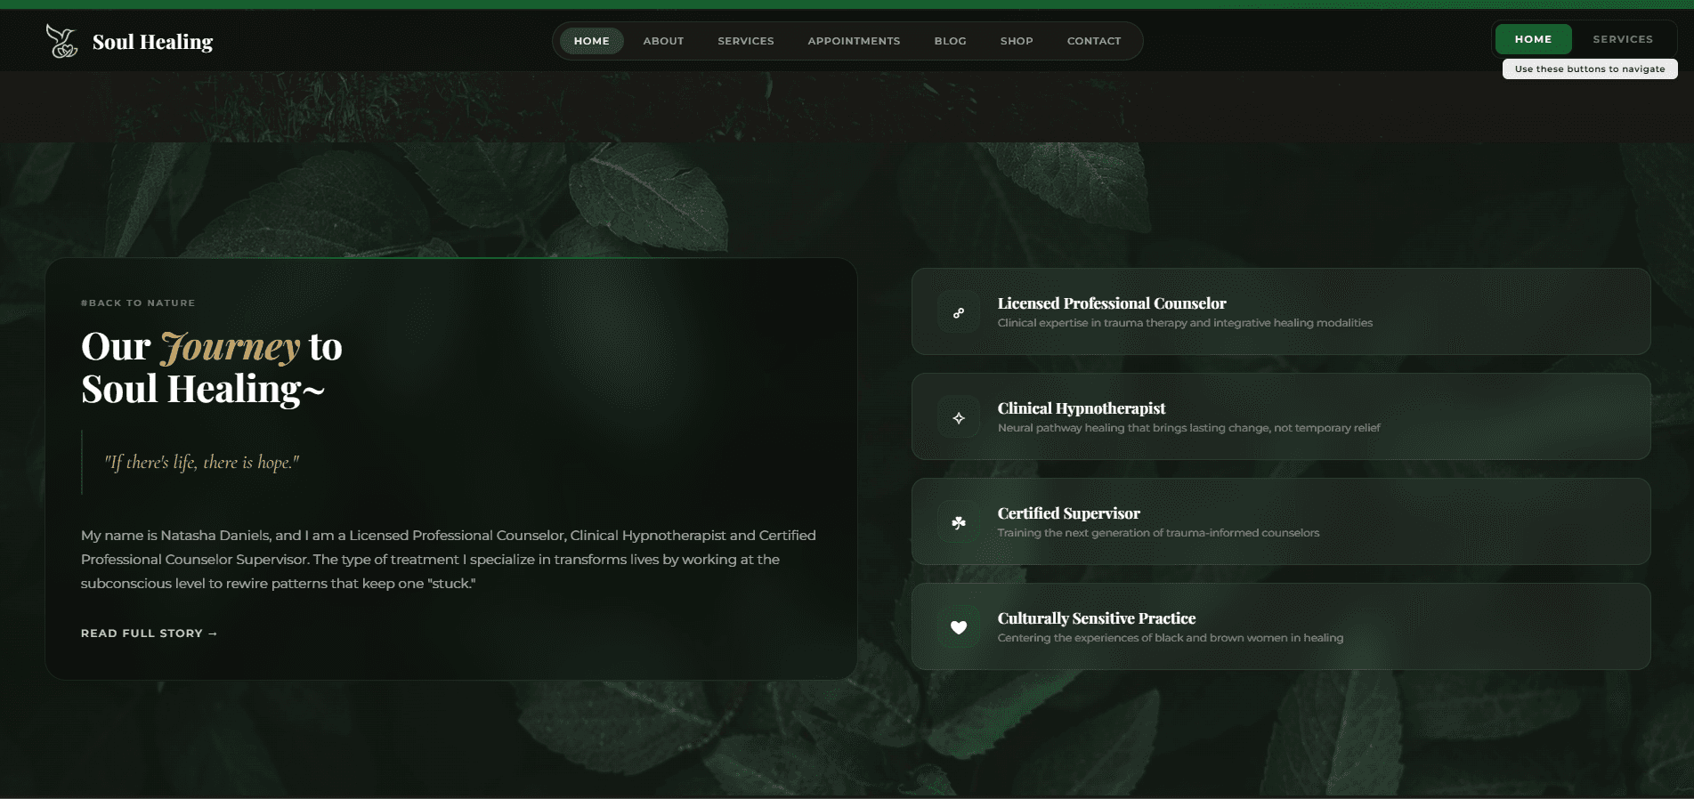This screenshot has width=1694, height=799.
Task: Select the Clinical Hypnotherapist heading
Action: (1082, 408)
